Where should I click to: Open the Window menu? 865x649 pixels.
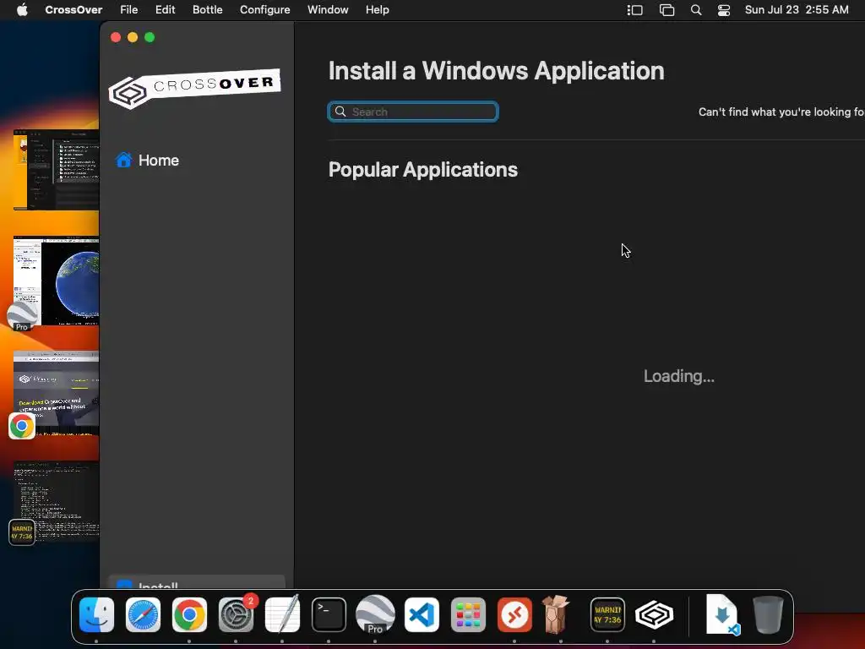[x=328, y=9]
